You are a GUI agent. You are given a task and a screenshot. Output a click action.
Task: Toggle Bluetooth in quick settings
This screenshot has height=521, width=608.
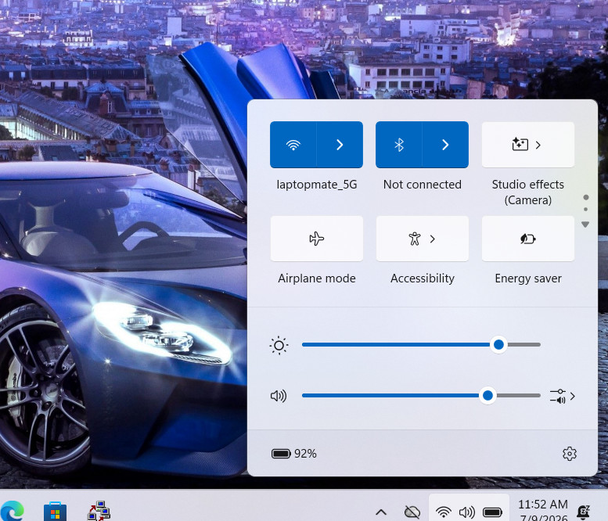pos(399,145)
